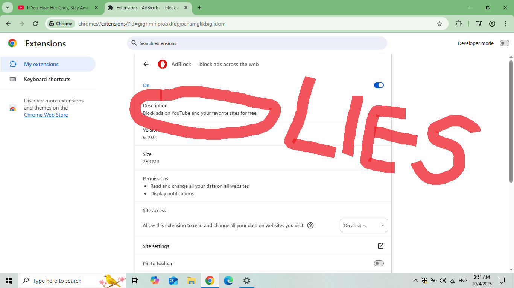The width and height of the screenshot is (514, 288).
Task: Close the YouTube tab
Action: [96, 7]
